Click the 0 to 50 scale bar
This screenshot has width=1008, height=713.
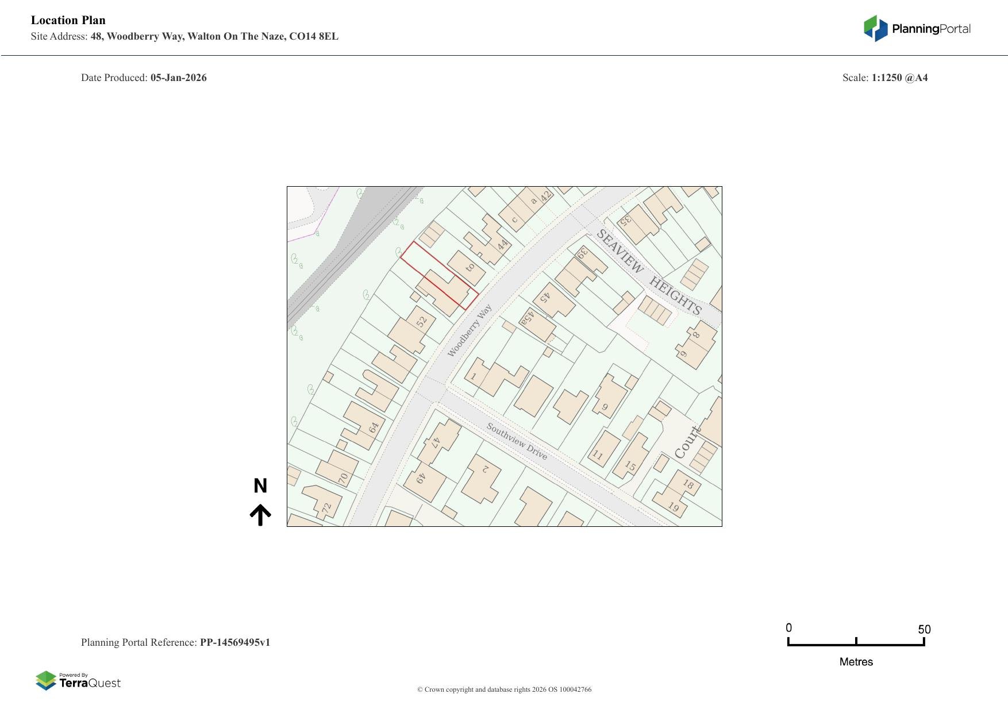coord(856,643)
